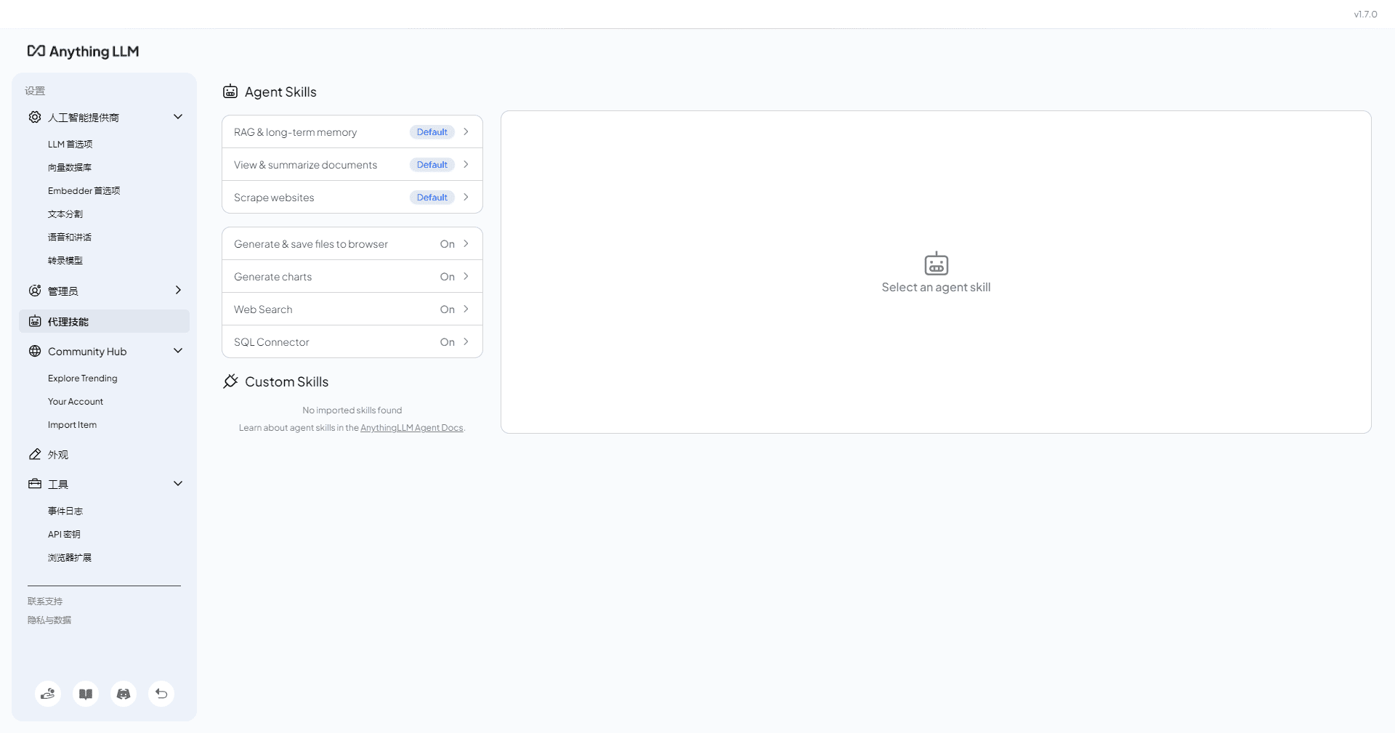
Task: Click the appearance pen icon
Action: point(35,454)
